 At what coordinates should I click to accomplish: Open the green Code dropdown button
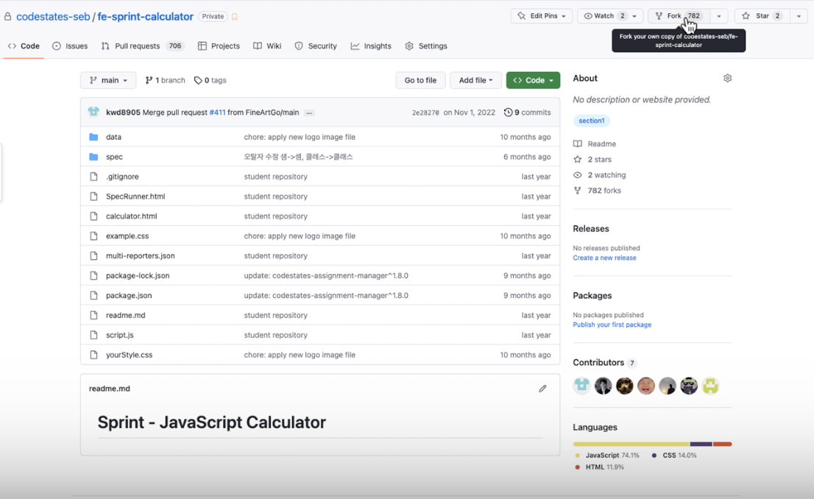[533, 80]
